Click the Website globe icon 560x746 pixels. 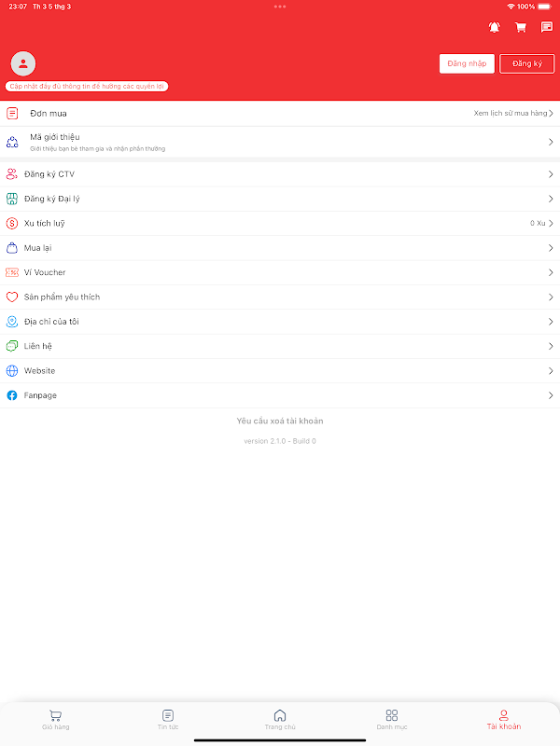tap(12, 370)
